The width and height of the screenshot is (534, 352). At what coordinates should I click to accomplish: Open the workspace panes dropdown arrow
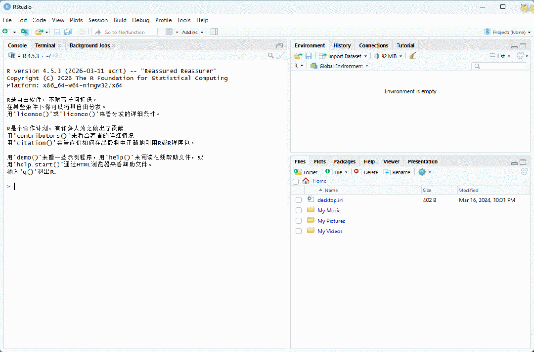click(x=177, y=32)
